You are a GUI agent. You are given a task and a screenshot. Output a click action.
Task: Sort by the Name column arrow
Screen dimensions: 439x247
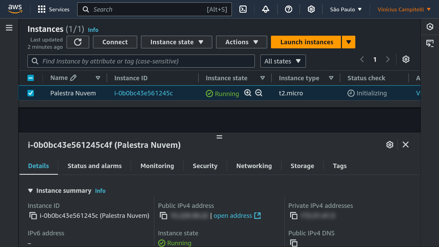coord(98,78)
